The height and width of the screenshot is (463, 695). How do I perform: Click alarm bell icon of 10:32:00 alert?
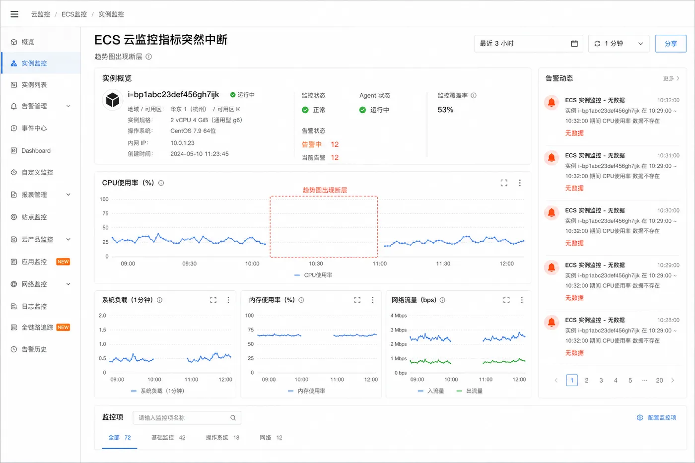click(551, 102)
